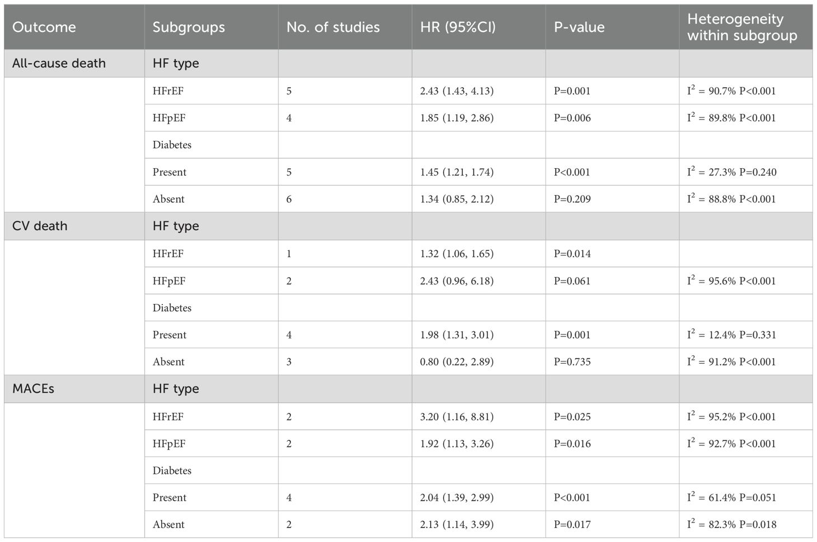Click the P-value column header
Viewport: 817px width, 542px height.
(579, 27)
